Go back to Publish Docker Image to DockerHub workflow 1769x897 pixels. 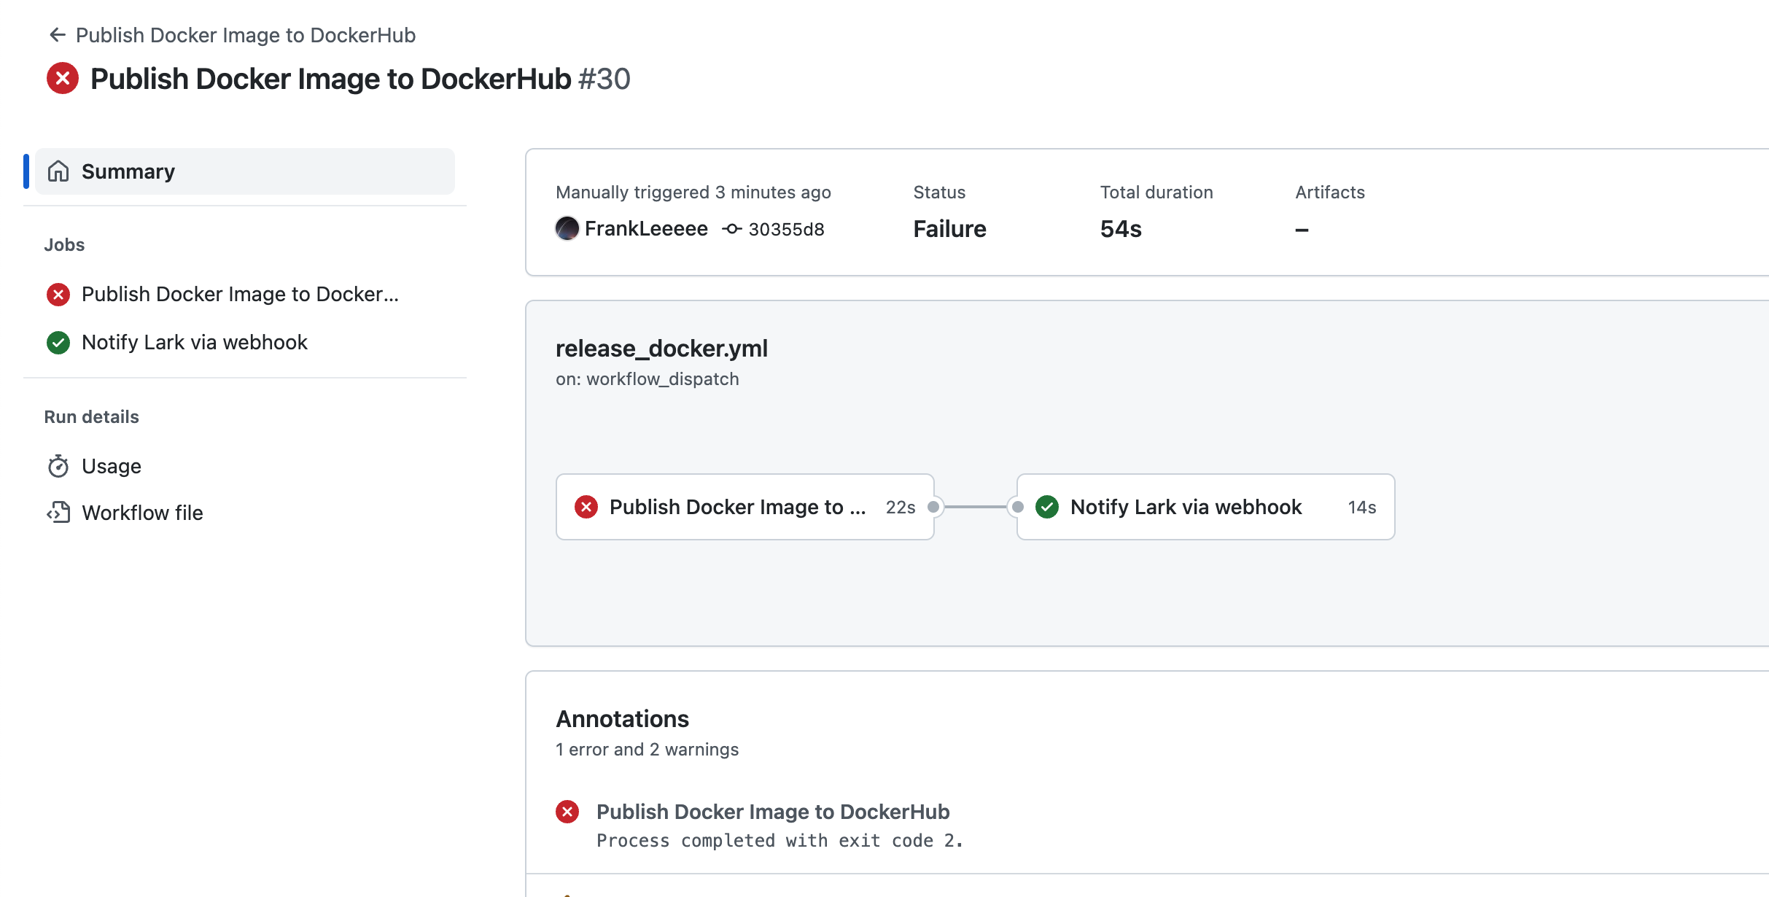pyautogui.click(x=246, y=35)
